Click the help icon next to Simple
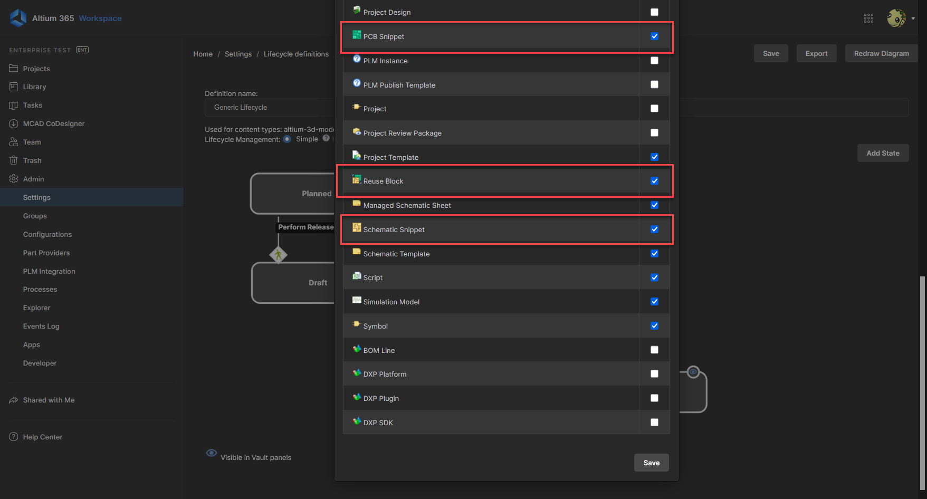Viewport: 927px width, 499px height. point(326,138)
